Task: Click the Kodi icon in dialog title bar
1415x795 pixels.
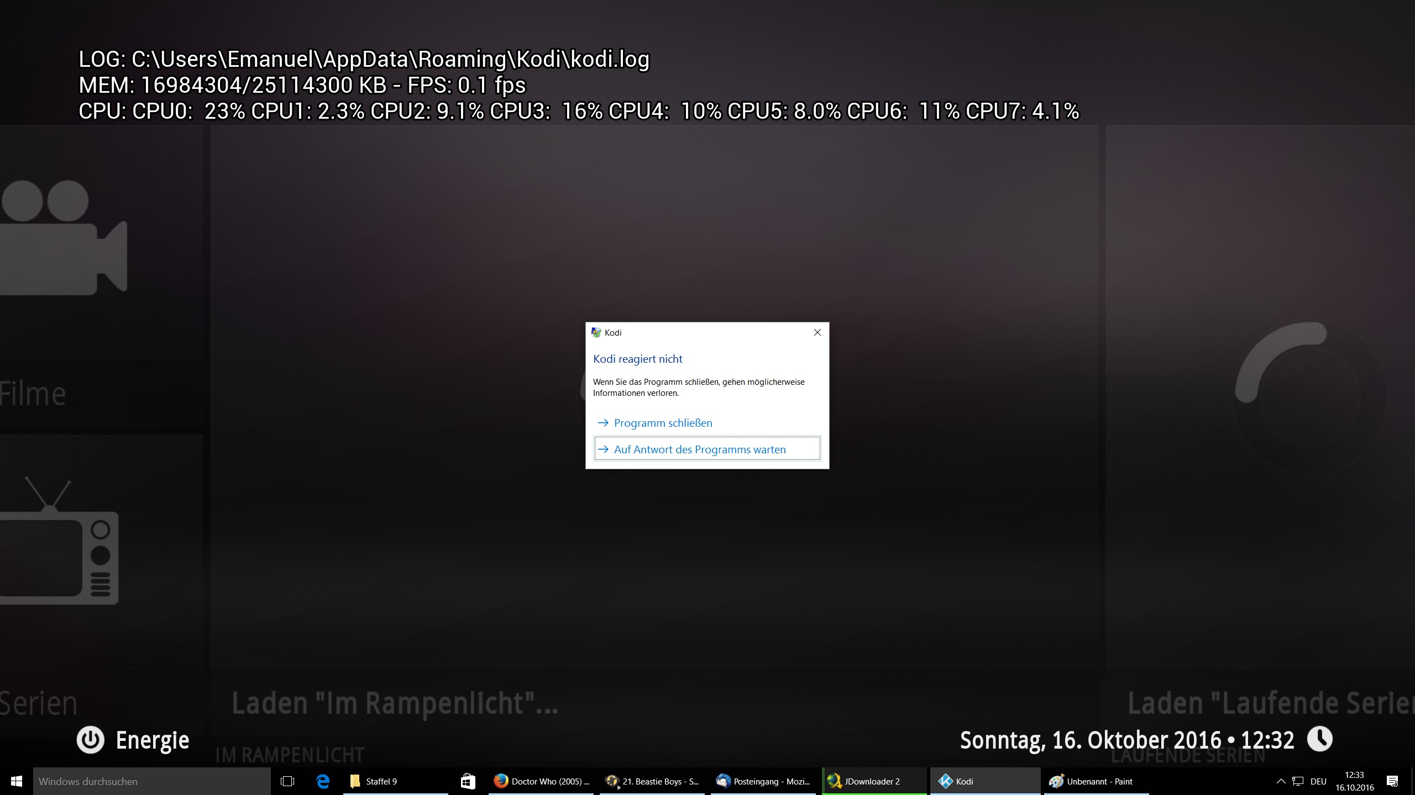Action: tap(596, 332)
